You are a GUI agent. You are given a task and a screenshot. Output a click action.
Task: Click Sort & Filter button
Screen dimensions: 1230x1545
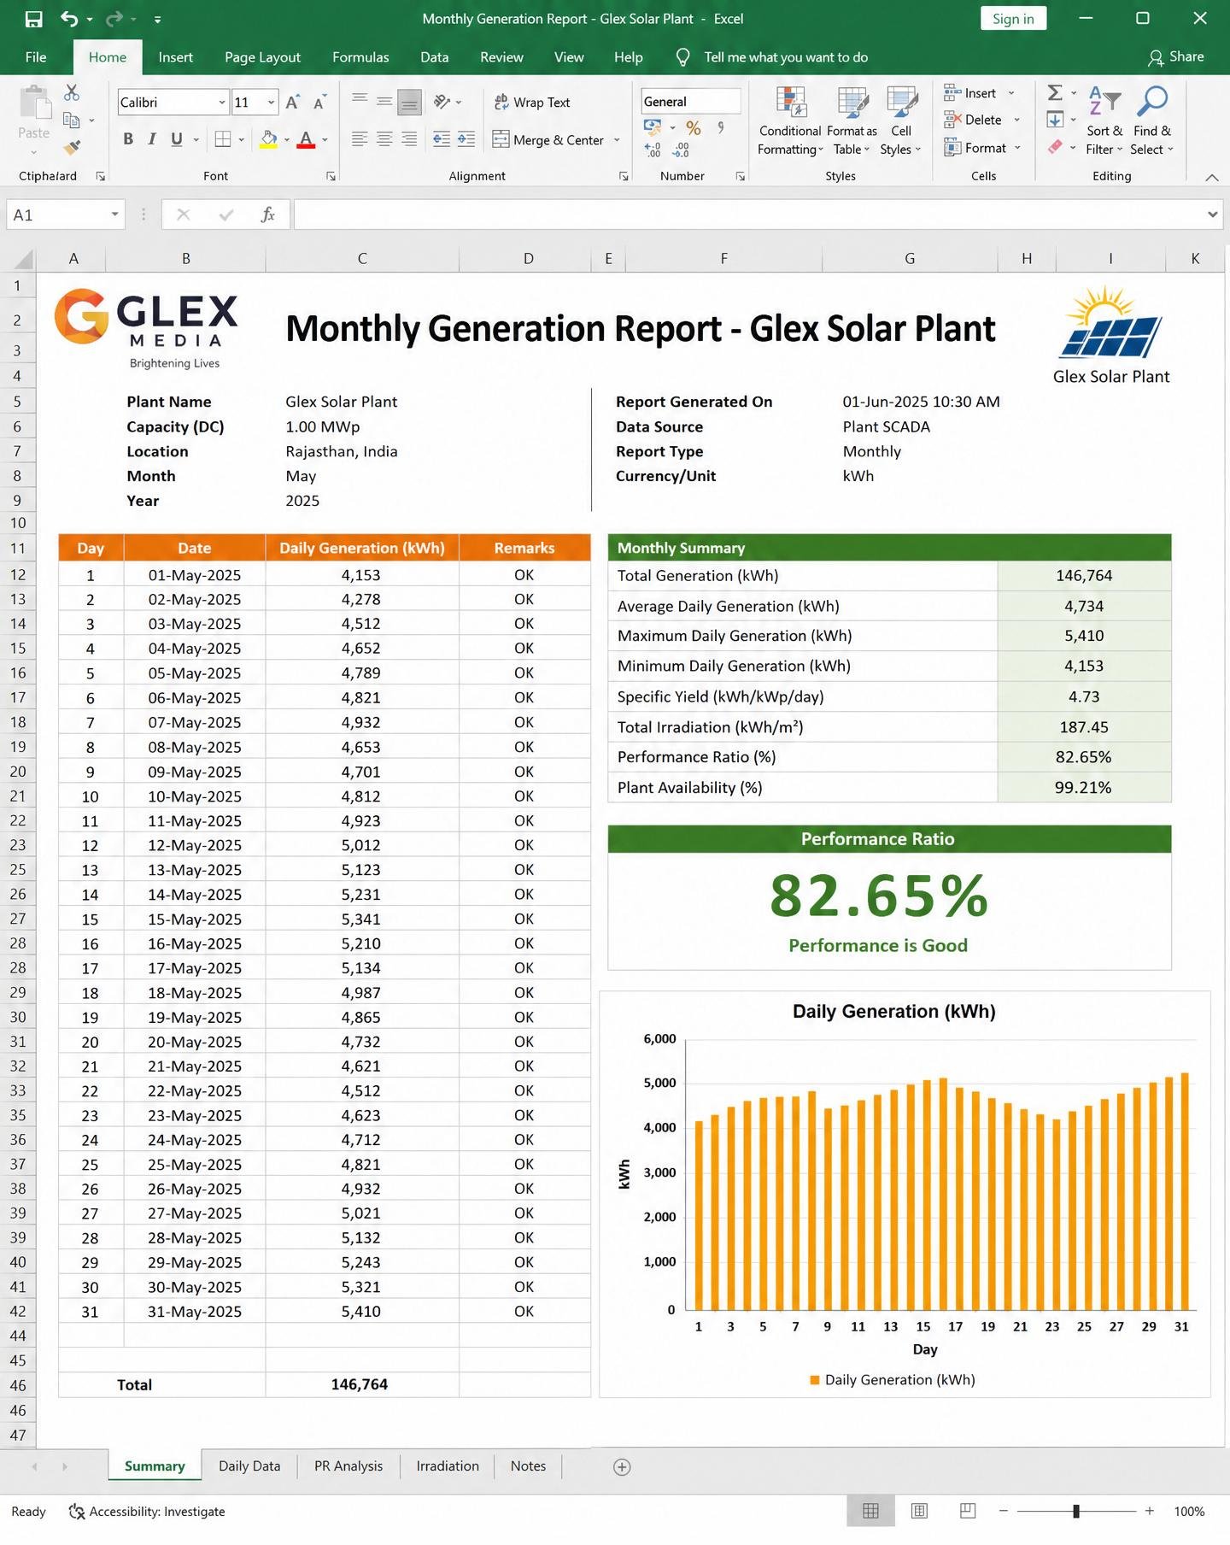1104,121
